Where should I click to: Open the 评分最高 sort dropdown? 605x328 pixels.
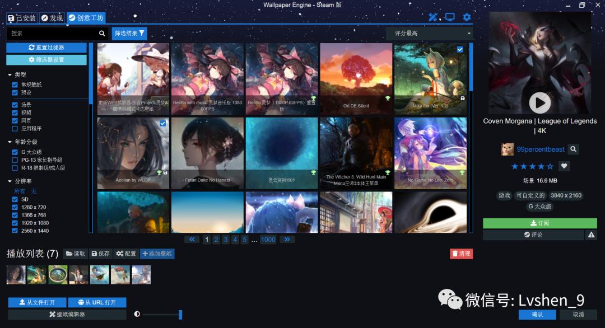pyautogui.click(x=430, y=34)
